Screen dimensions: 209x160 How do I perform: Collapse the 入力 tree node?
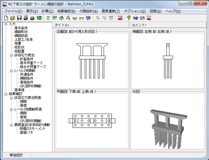click(6, 24)
